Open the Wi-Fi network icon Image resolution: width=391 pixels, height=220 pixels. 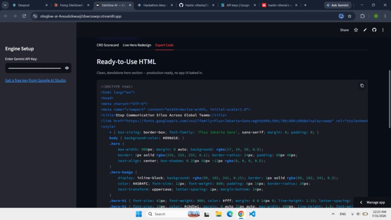(x=352, y=214)
